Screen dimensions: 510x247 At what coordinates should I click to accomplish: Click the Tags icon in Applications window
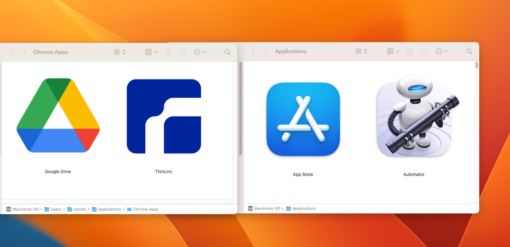424,51
